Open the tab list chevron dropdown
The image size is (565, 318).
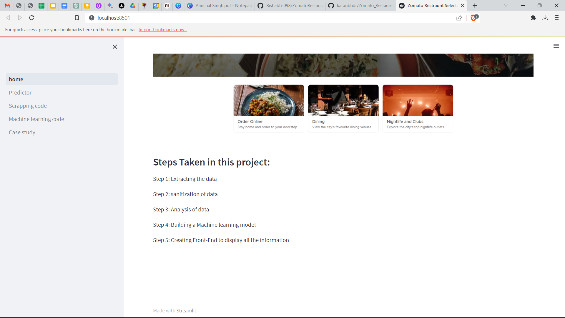[x=506, y=6]
